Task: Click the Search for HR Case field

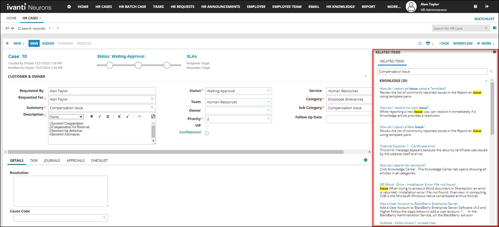Action: tap(458, 28)
